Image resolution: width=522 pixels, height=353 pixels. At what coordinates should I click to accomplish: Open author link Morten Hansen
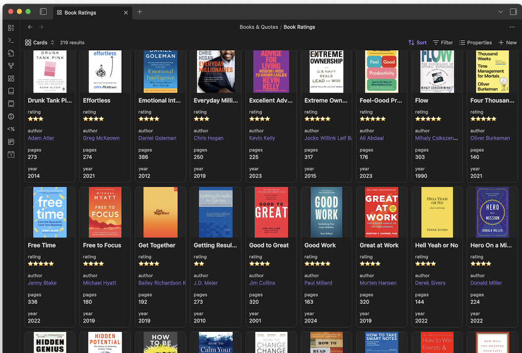(378, 283)
